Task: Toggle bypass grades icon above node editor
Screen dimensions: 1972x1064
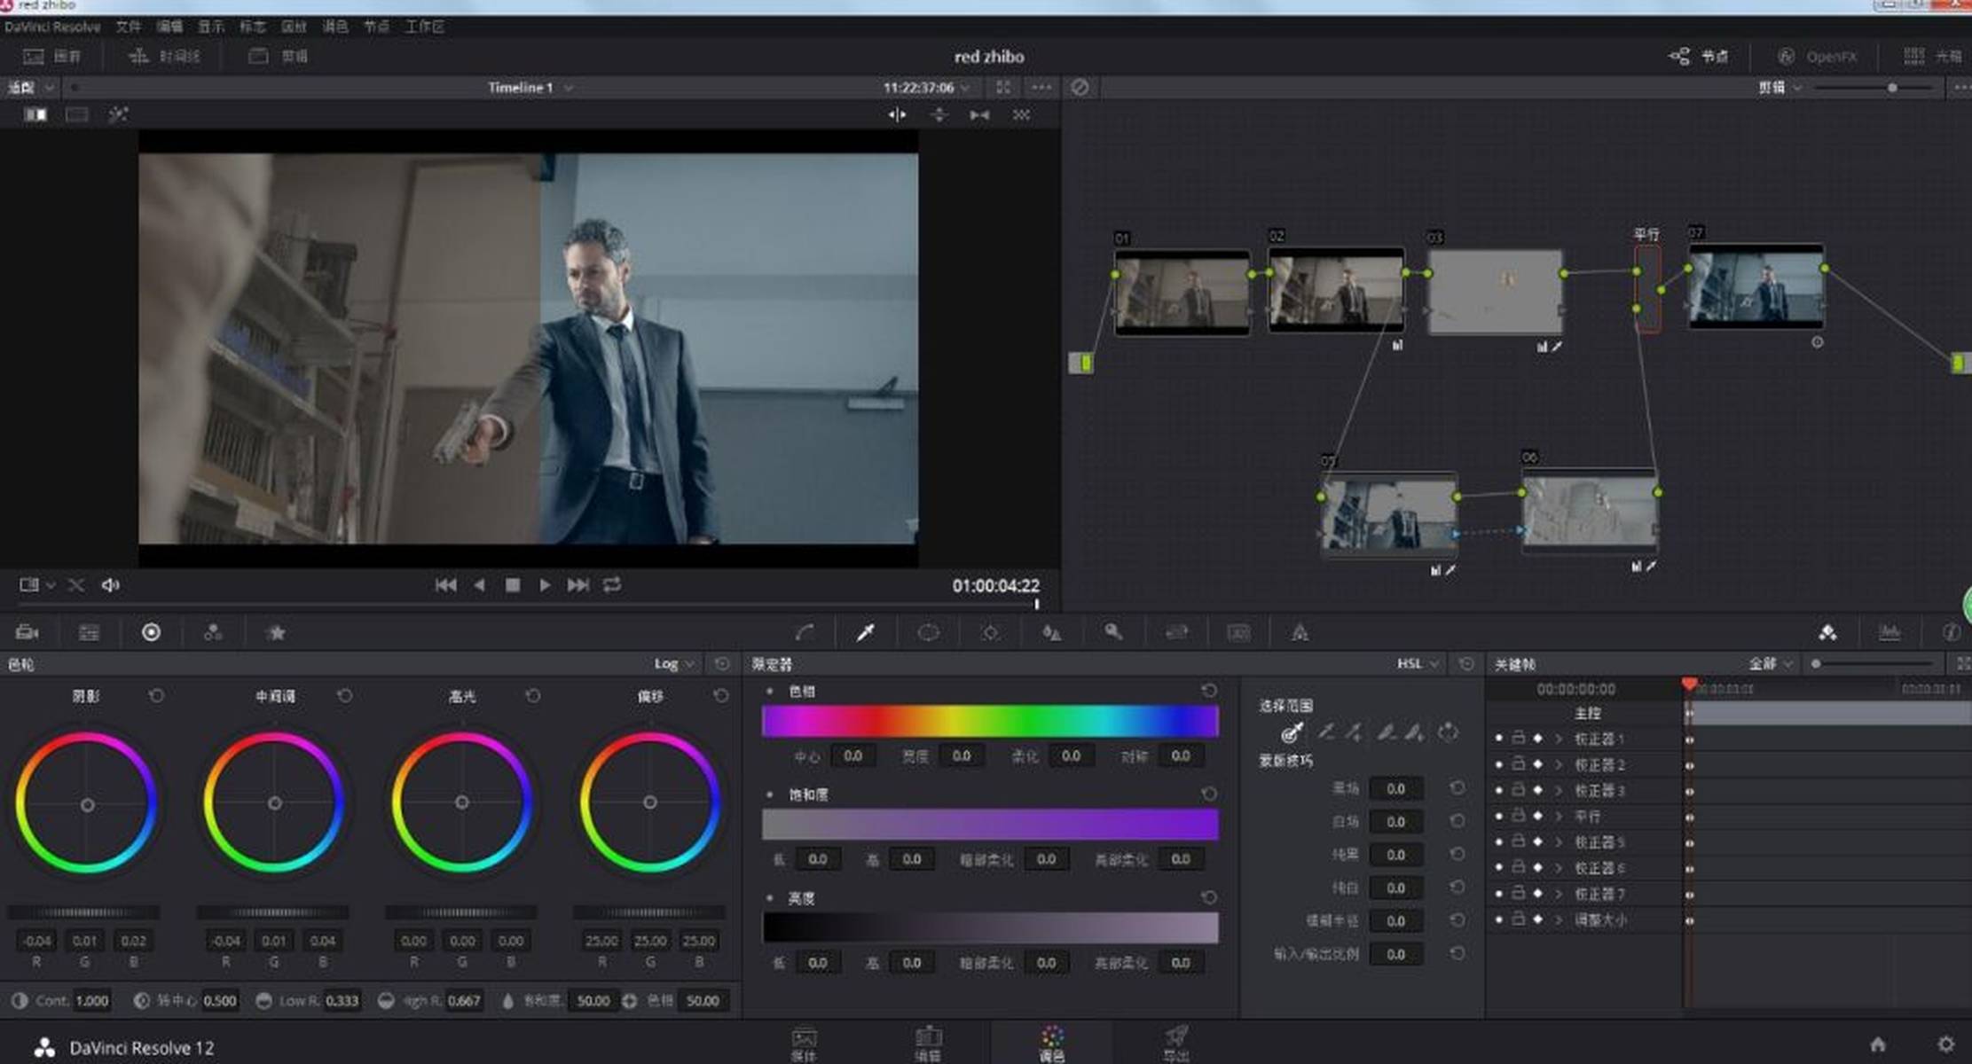Action: coord(1080,87)
